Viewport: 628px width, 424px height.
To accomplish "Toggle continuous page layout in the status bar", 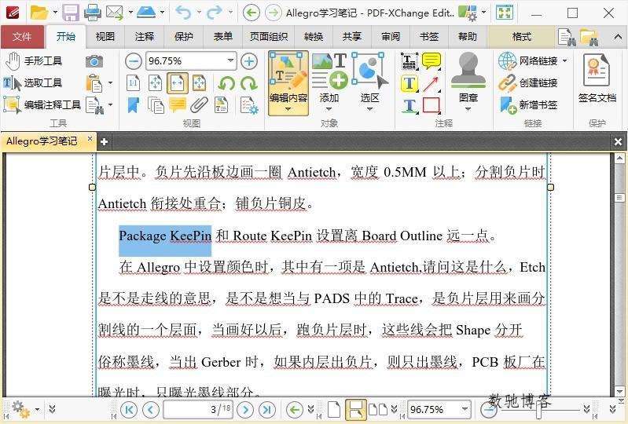I will (355, 410).
